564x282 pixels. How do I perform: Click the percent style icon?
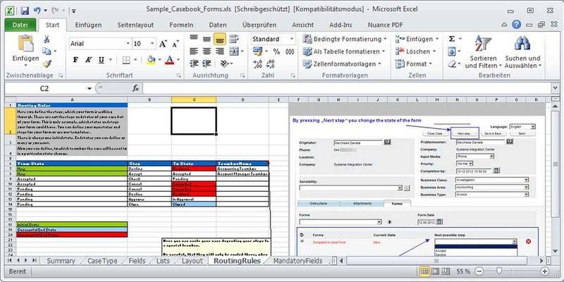point(276,51)
